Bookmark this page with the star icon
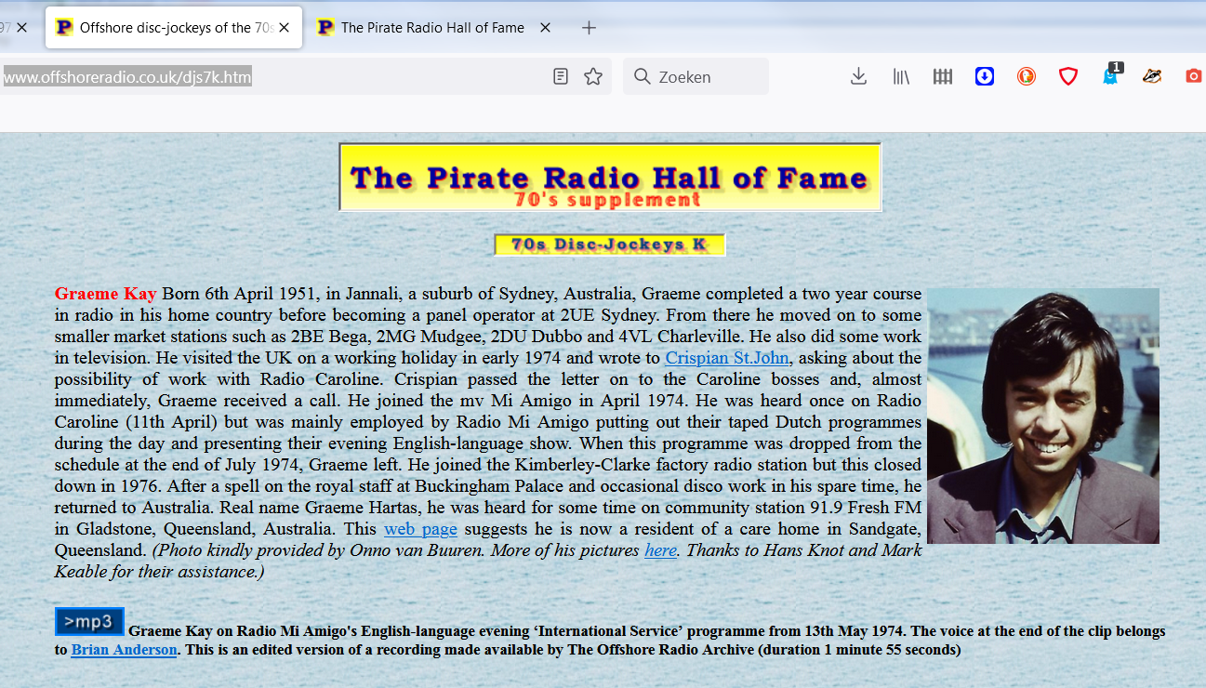This screenshot has height=688, width=1206. [593, 76]
